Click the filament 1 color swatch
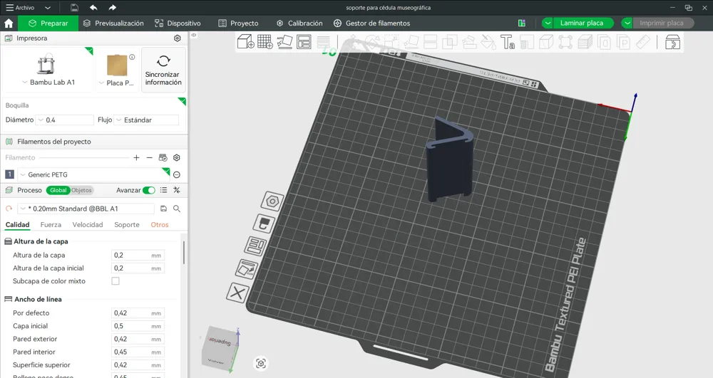Viewport: 713px width, 378px height. (9, 174)
